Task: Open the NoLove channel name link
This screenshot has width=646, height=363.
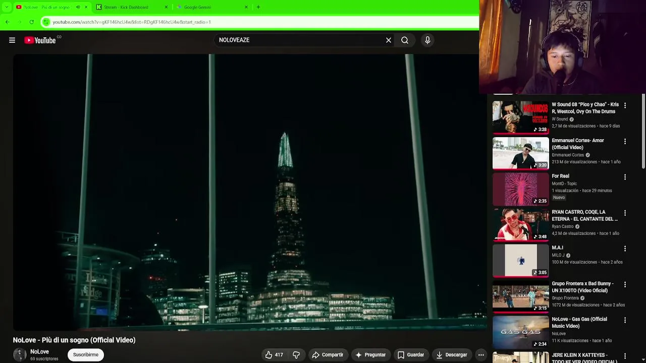Action: [39, 351]
